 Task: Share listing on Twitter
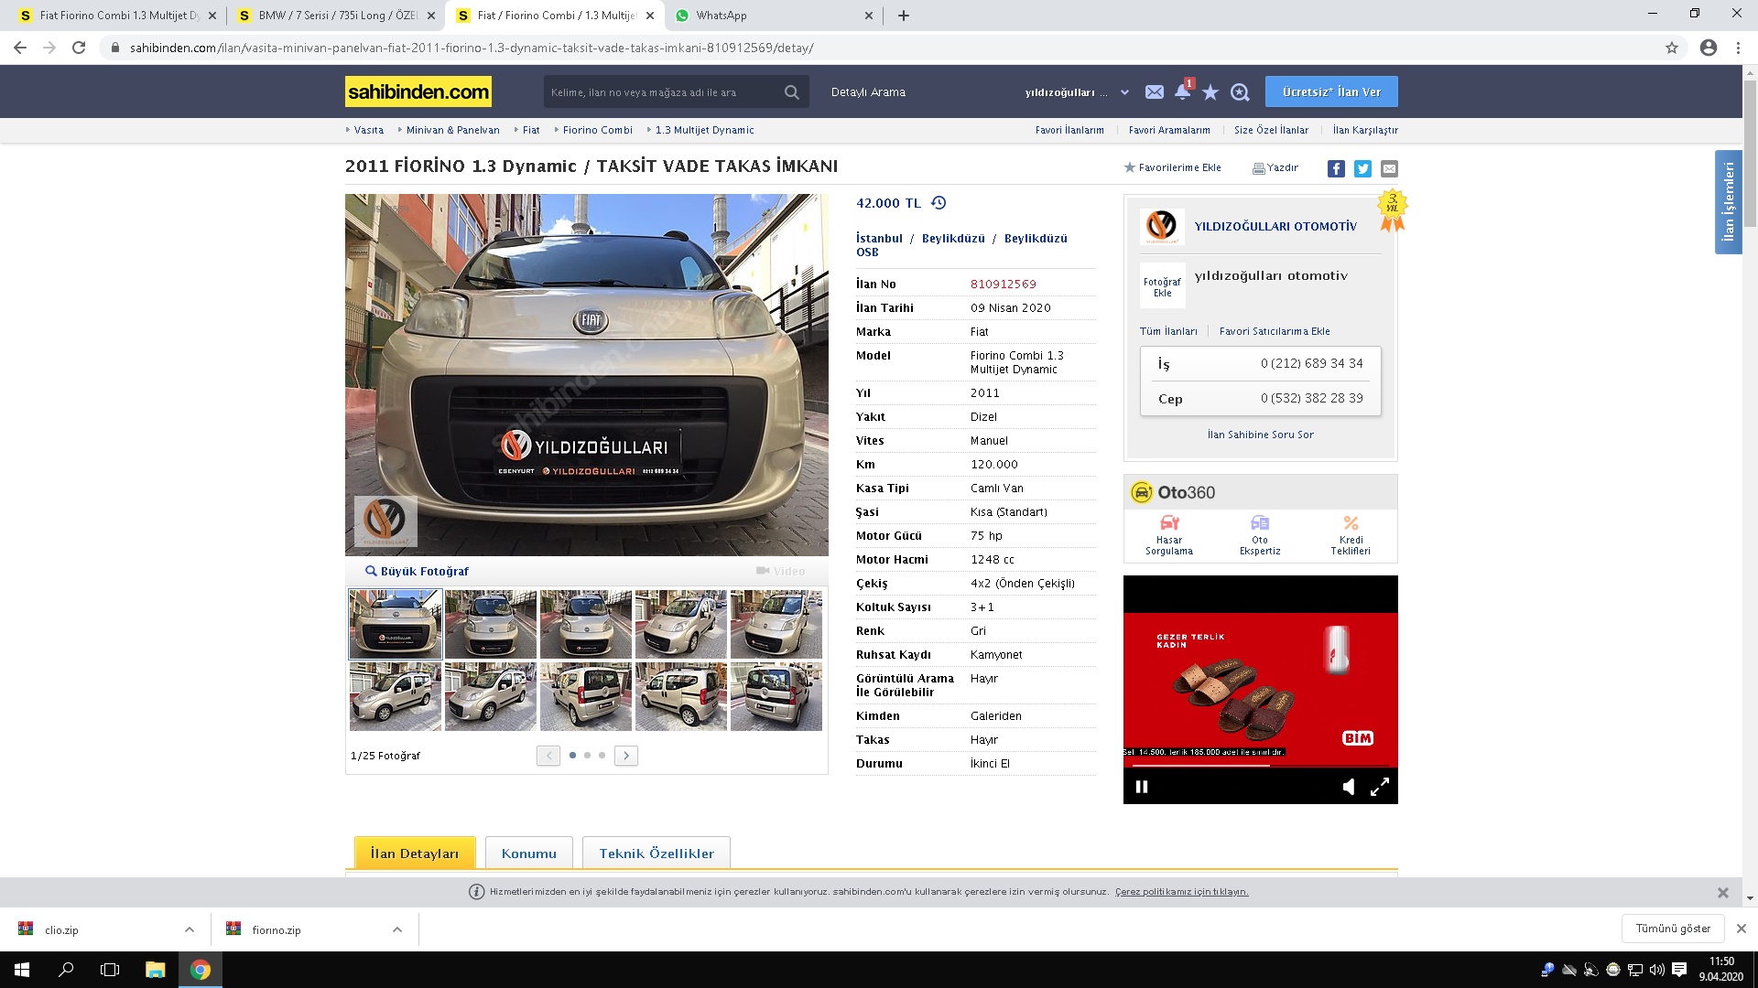click(x=1362, y=168)
